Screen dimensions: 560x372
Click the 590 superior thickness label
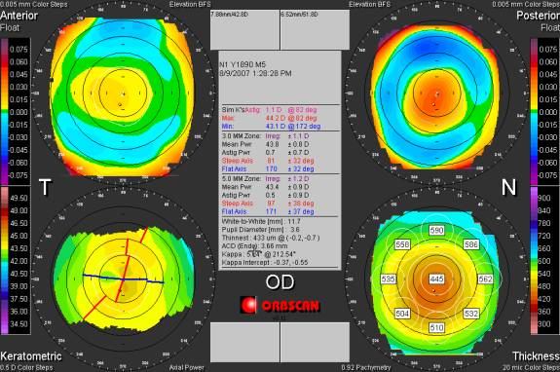tap(436, 230)
